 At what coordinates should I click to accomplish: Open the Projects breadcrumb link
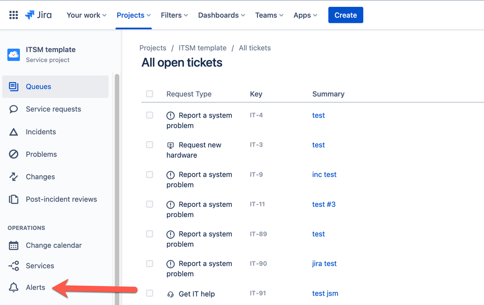(x=153, y=48)
